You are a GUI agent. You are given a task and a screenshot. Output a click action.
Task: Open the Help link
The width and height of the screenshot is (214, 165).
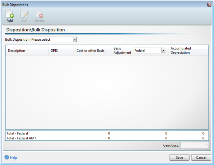(x=13, y=158)
